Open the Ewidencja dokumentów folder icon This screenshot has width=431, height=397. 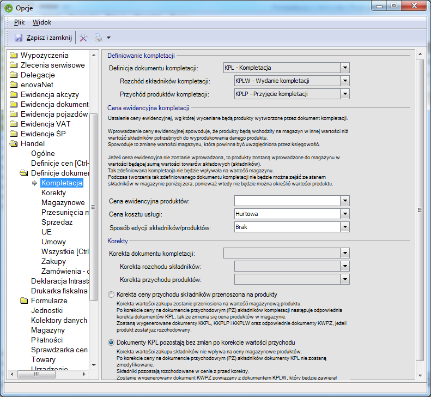pyautogui.click(x=14, y=104)
